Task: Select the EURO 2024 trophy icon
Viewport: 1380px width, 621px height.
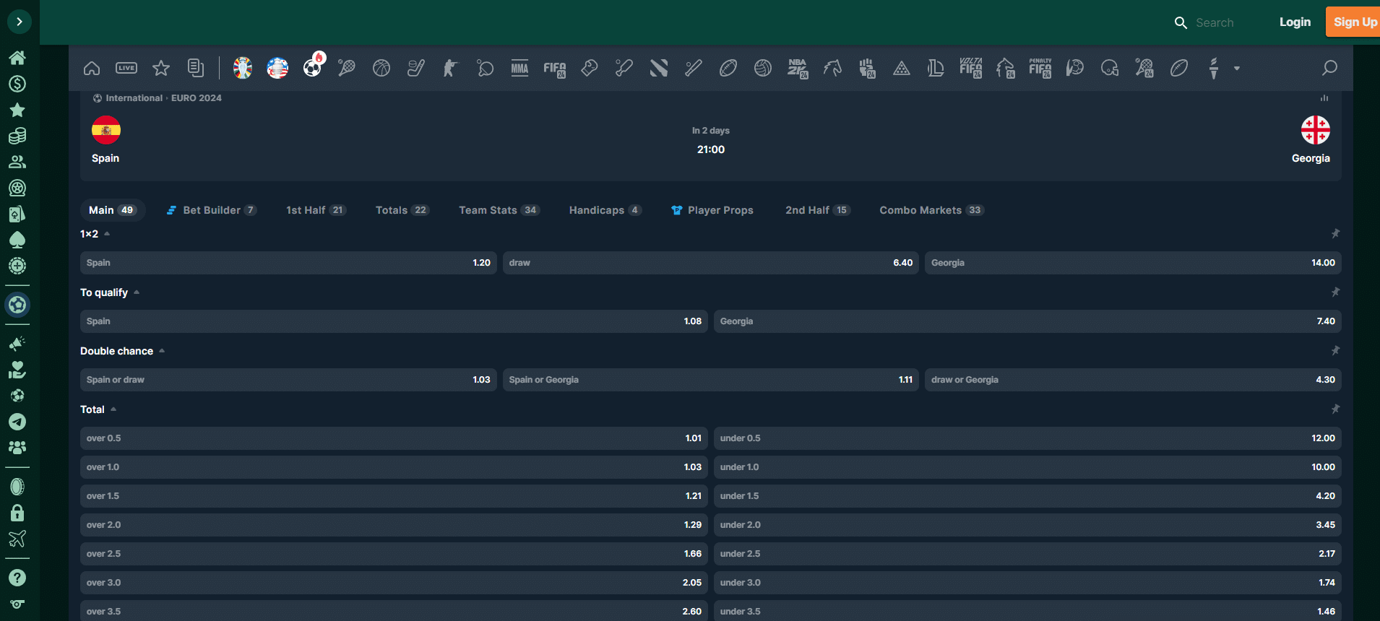Action: pos(243,68)
